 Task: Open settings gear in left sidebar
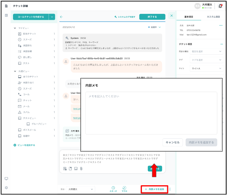point(6,188)
